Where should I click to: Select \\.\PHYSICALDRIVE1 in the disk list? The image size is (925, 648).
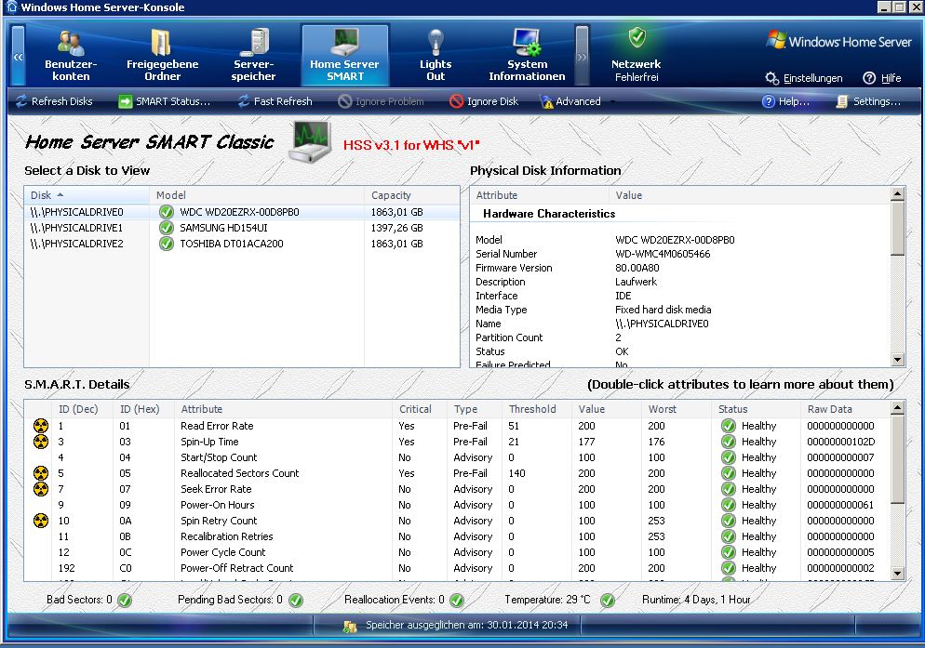tap(242, 228)
